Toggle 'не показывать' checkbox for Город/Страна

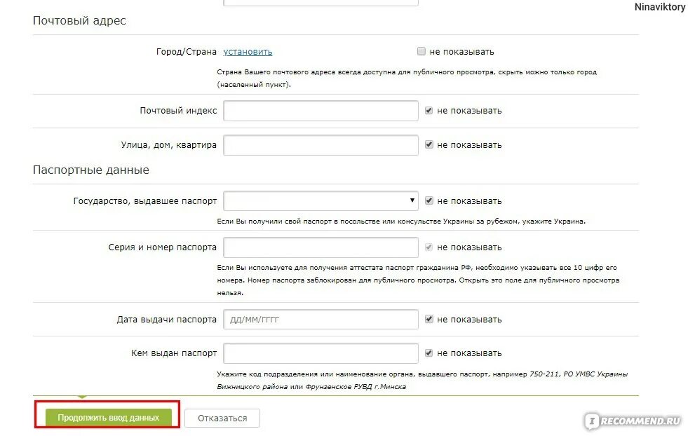[421, 51]
